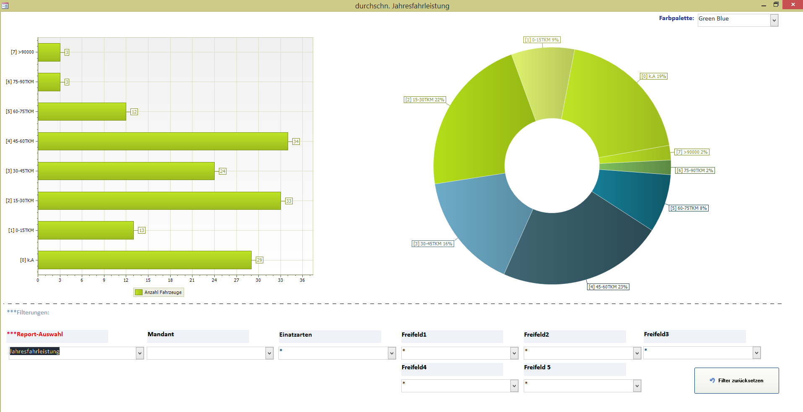Expand the Report-Auswahl dropdown arrow
Image resolution: width=803 pixels, height=412 pixels.
(140, 353)
